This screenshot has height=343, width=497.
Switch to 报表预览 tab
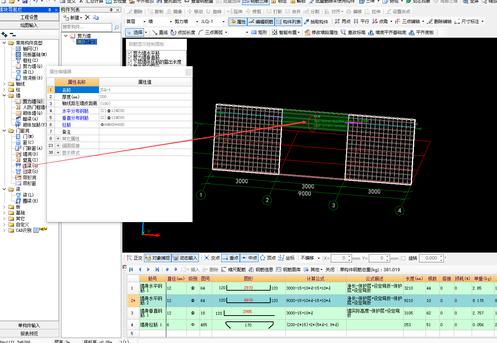(x=29, y=333)
